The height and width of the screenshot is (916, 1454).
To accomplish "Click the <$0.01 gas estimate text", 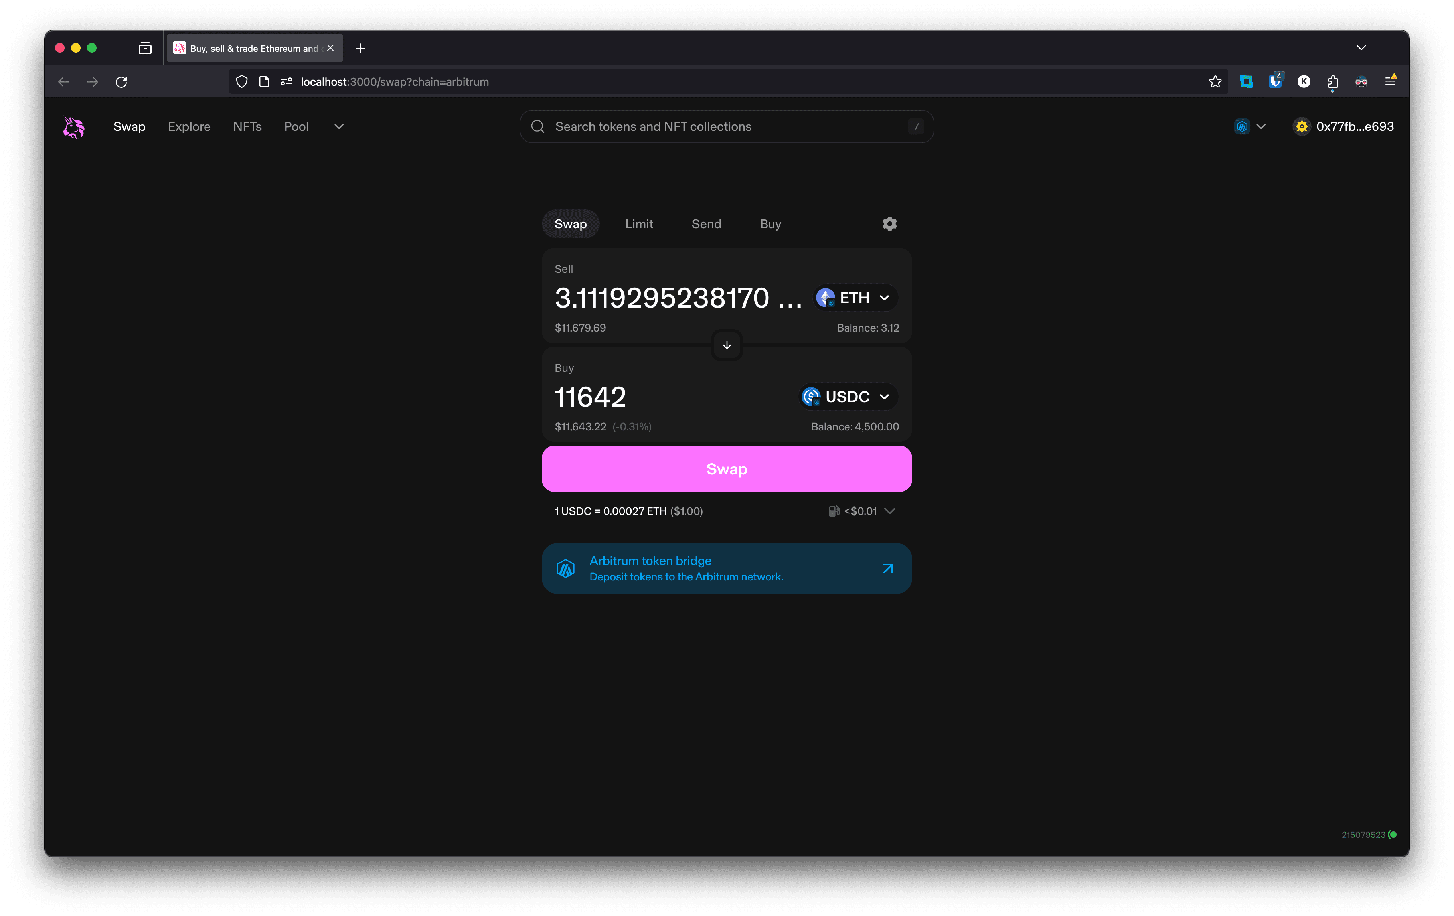I will coord(860,511).
